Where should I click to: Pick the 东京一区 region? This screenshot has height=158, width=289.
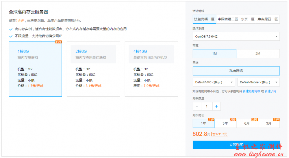248,19
